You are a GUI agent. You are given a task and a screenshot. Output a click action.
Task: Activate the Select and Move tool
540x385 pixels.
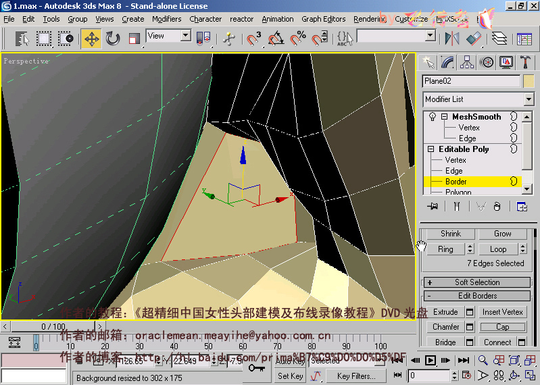tap(91, 38)
